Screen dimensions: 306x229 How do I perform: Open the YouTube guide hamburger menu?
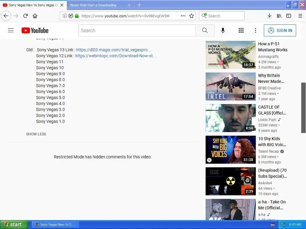(11, 30)
